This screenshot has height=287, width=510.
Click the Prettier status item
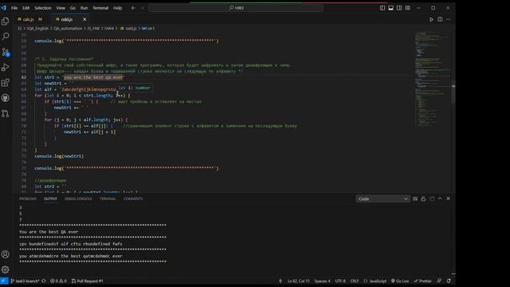(x=422, y=281)
